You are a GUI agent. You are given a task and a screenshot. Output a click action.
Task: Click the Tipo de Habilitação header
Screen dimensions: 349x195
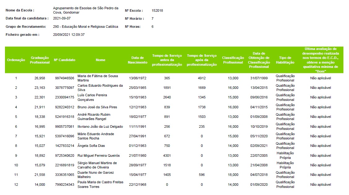click(285, 60)
